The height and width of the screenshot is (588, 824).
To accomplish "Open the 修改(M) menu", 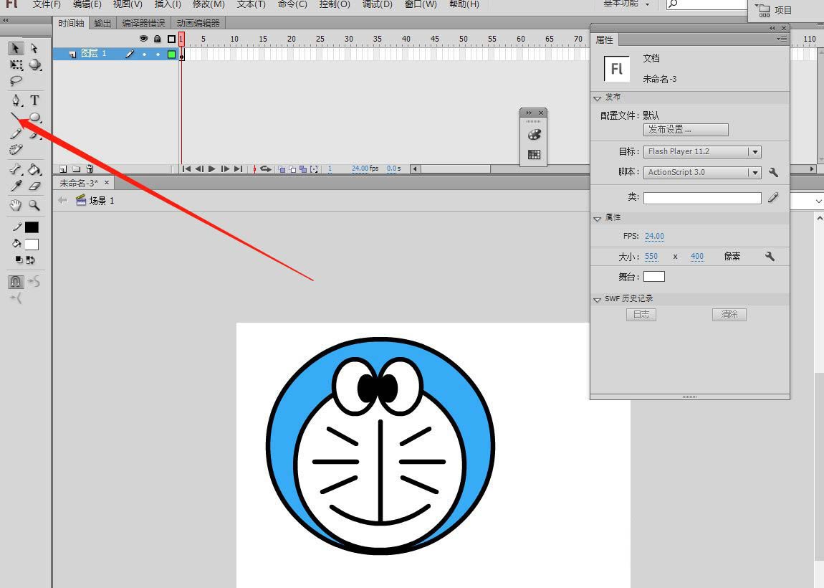I will 209,4.
